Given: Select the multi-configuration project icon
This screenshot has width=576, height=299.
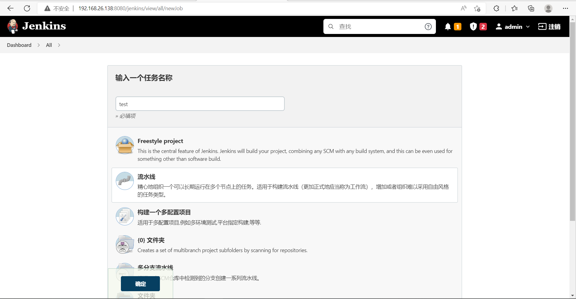Looking at the screenshot, I should [125, 216].
